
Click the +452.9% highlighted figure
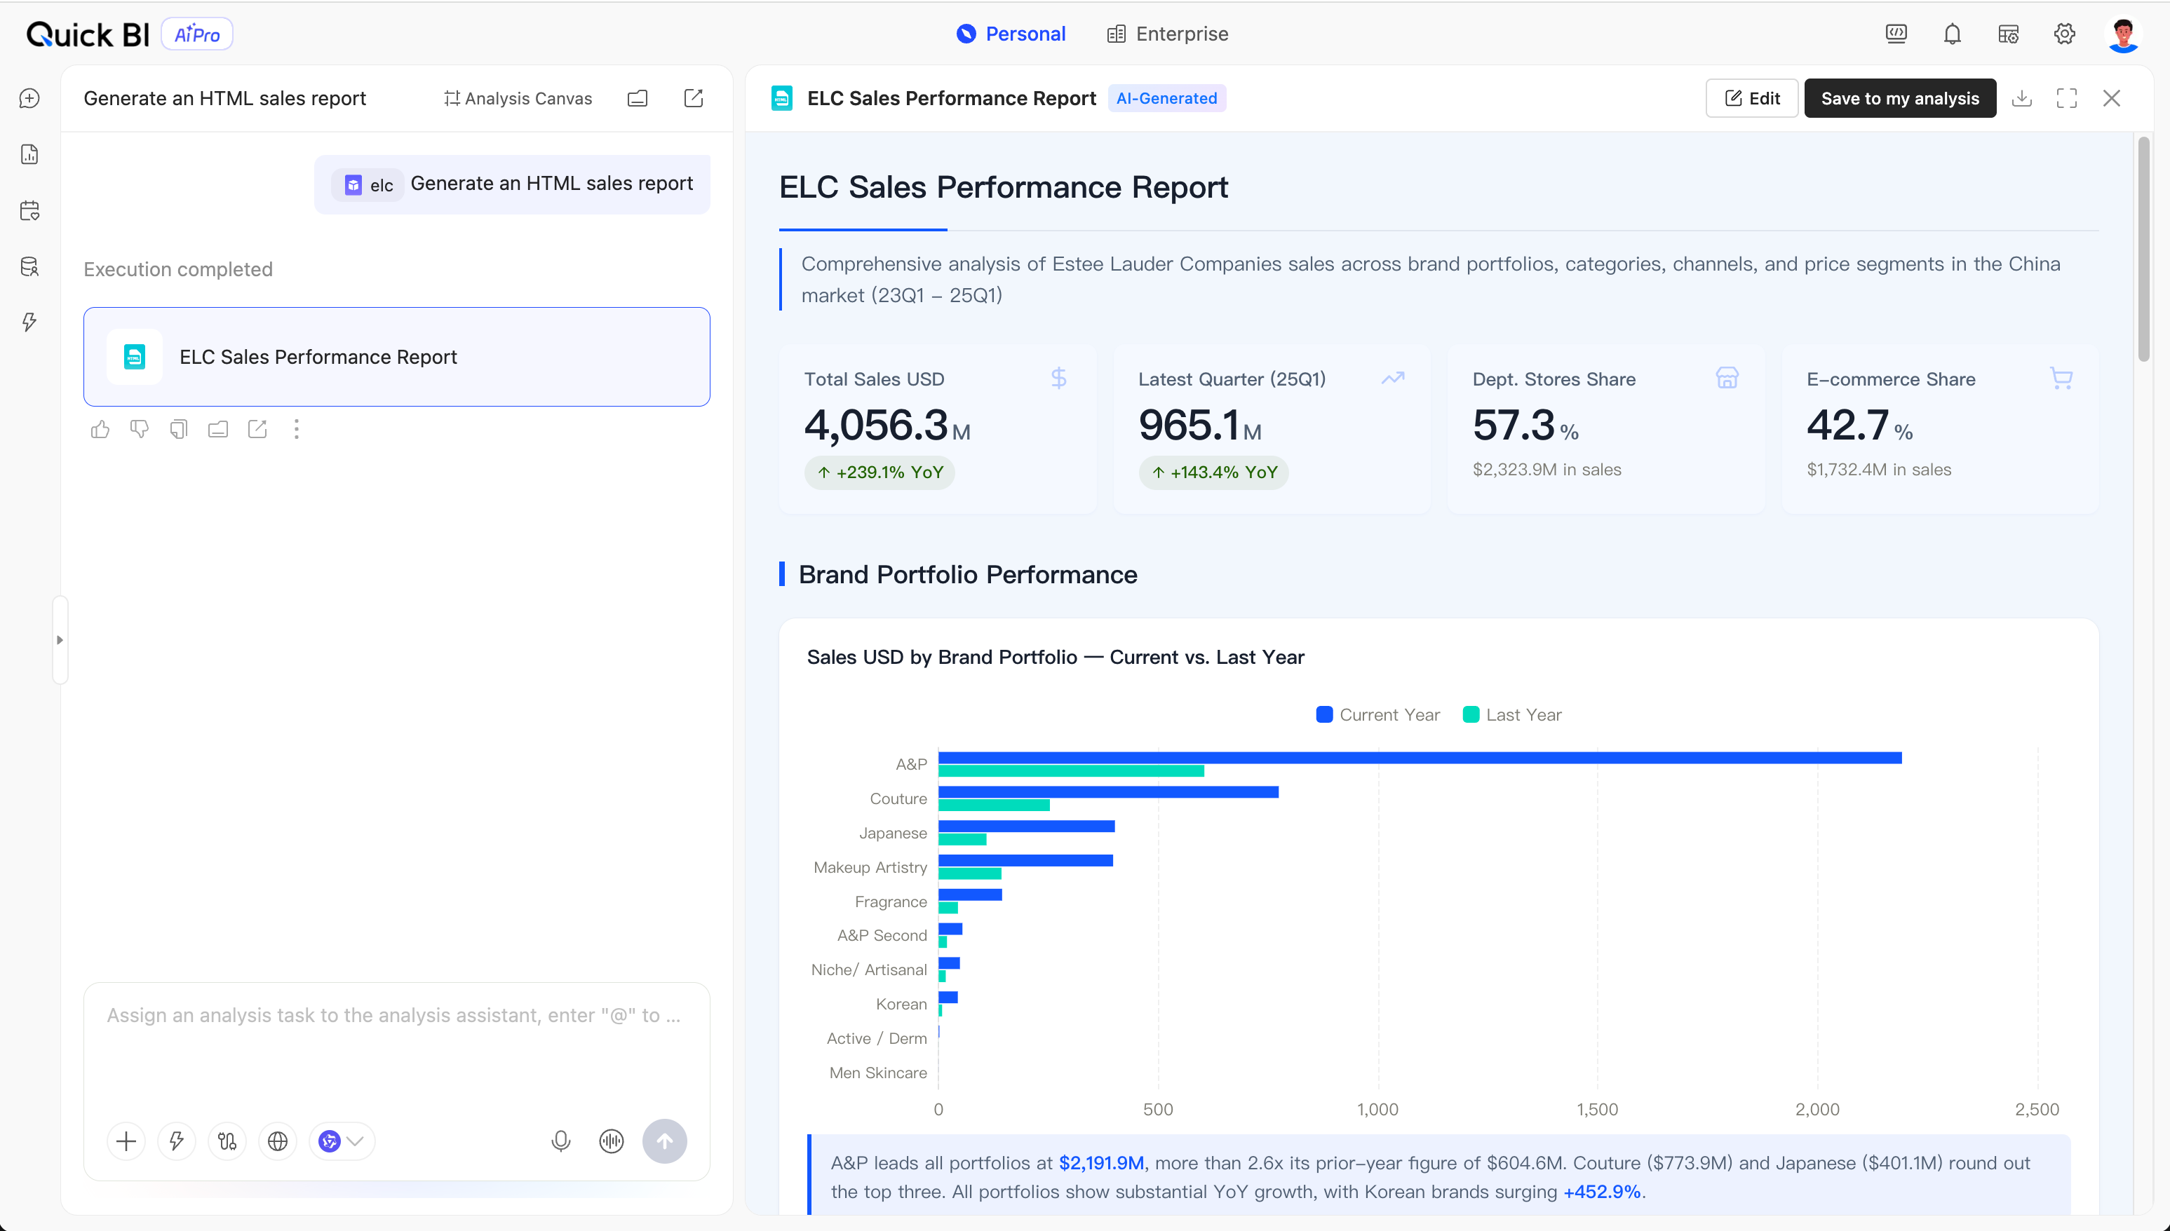pyautogui.click(x=1602, y=1191)
